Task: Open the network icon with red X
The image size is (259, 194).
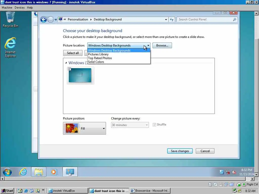Action: (228, 172)
